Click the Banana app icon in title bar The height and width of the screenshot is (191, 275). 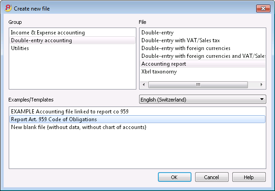8,8
